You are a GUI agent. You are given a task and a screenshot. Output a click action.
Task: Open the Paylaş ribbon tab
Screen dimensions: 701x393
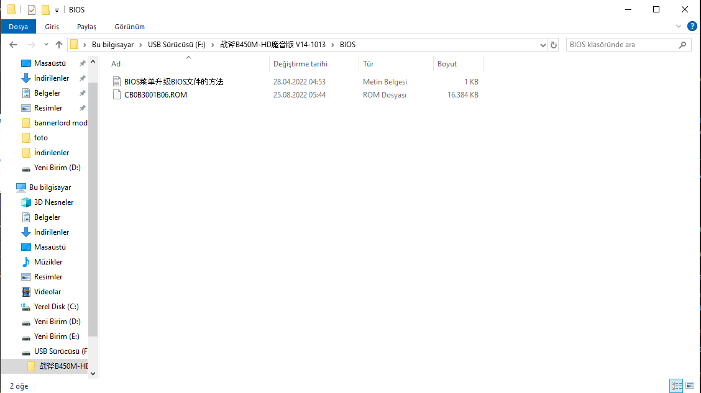pos(86,27)
